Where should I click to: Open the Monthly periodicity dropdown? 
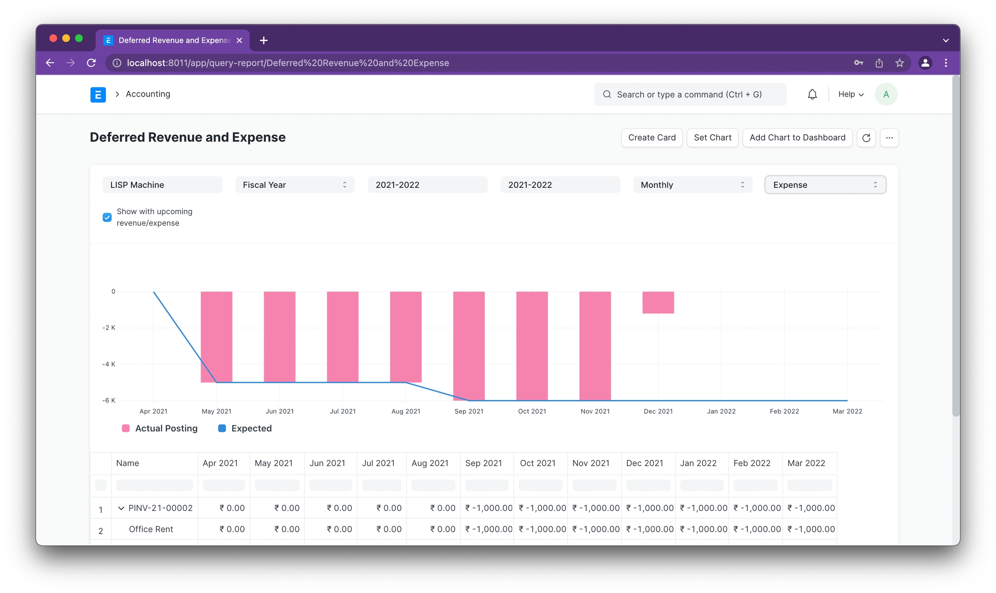click(693, 185)
